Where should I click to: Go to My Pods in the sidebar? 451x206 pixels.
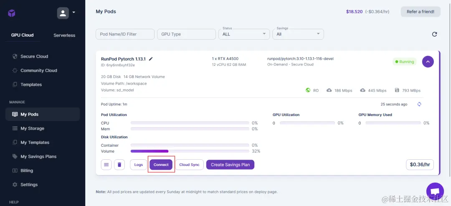[x=43, y=114]
